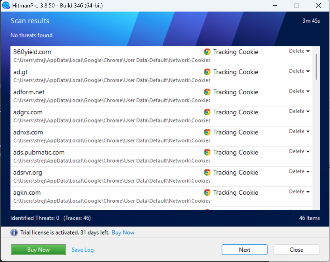Click Chrome icon in ads.pubmatic.com row

(x=207, y=152)
